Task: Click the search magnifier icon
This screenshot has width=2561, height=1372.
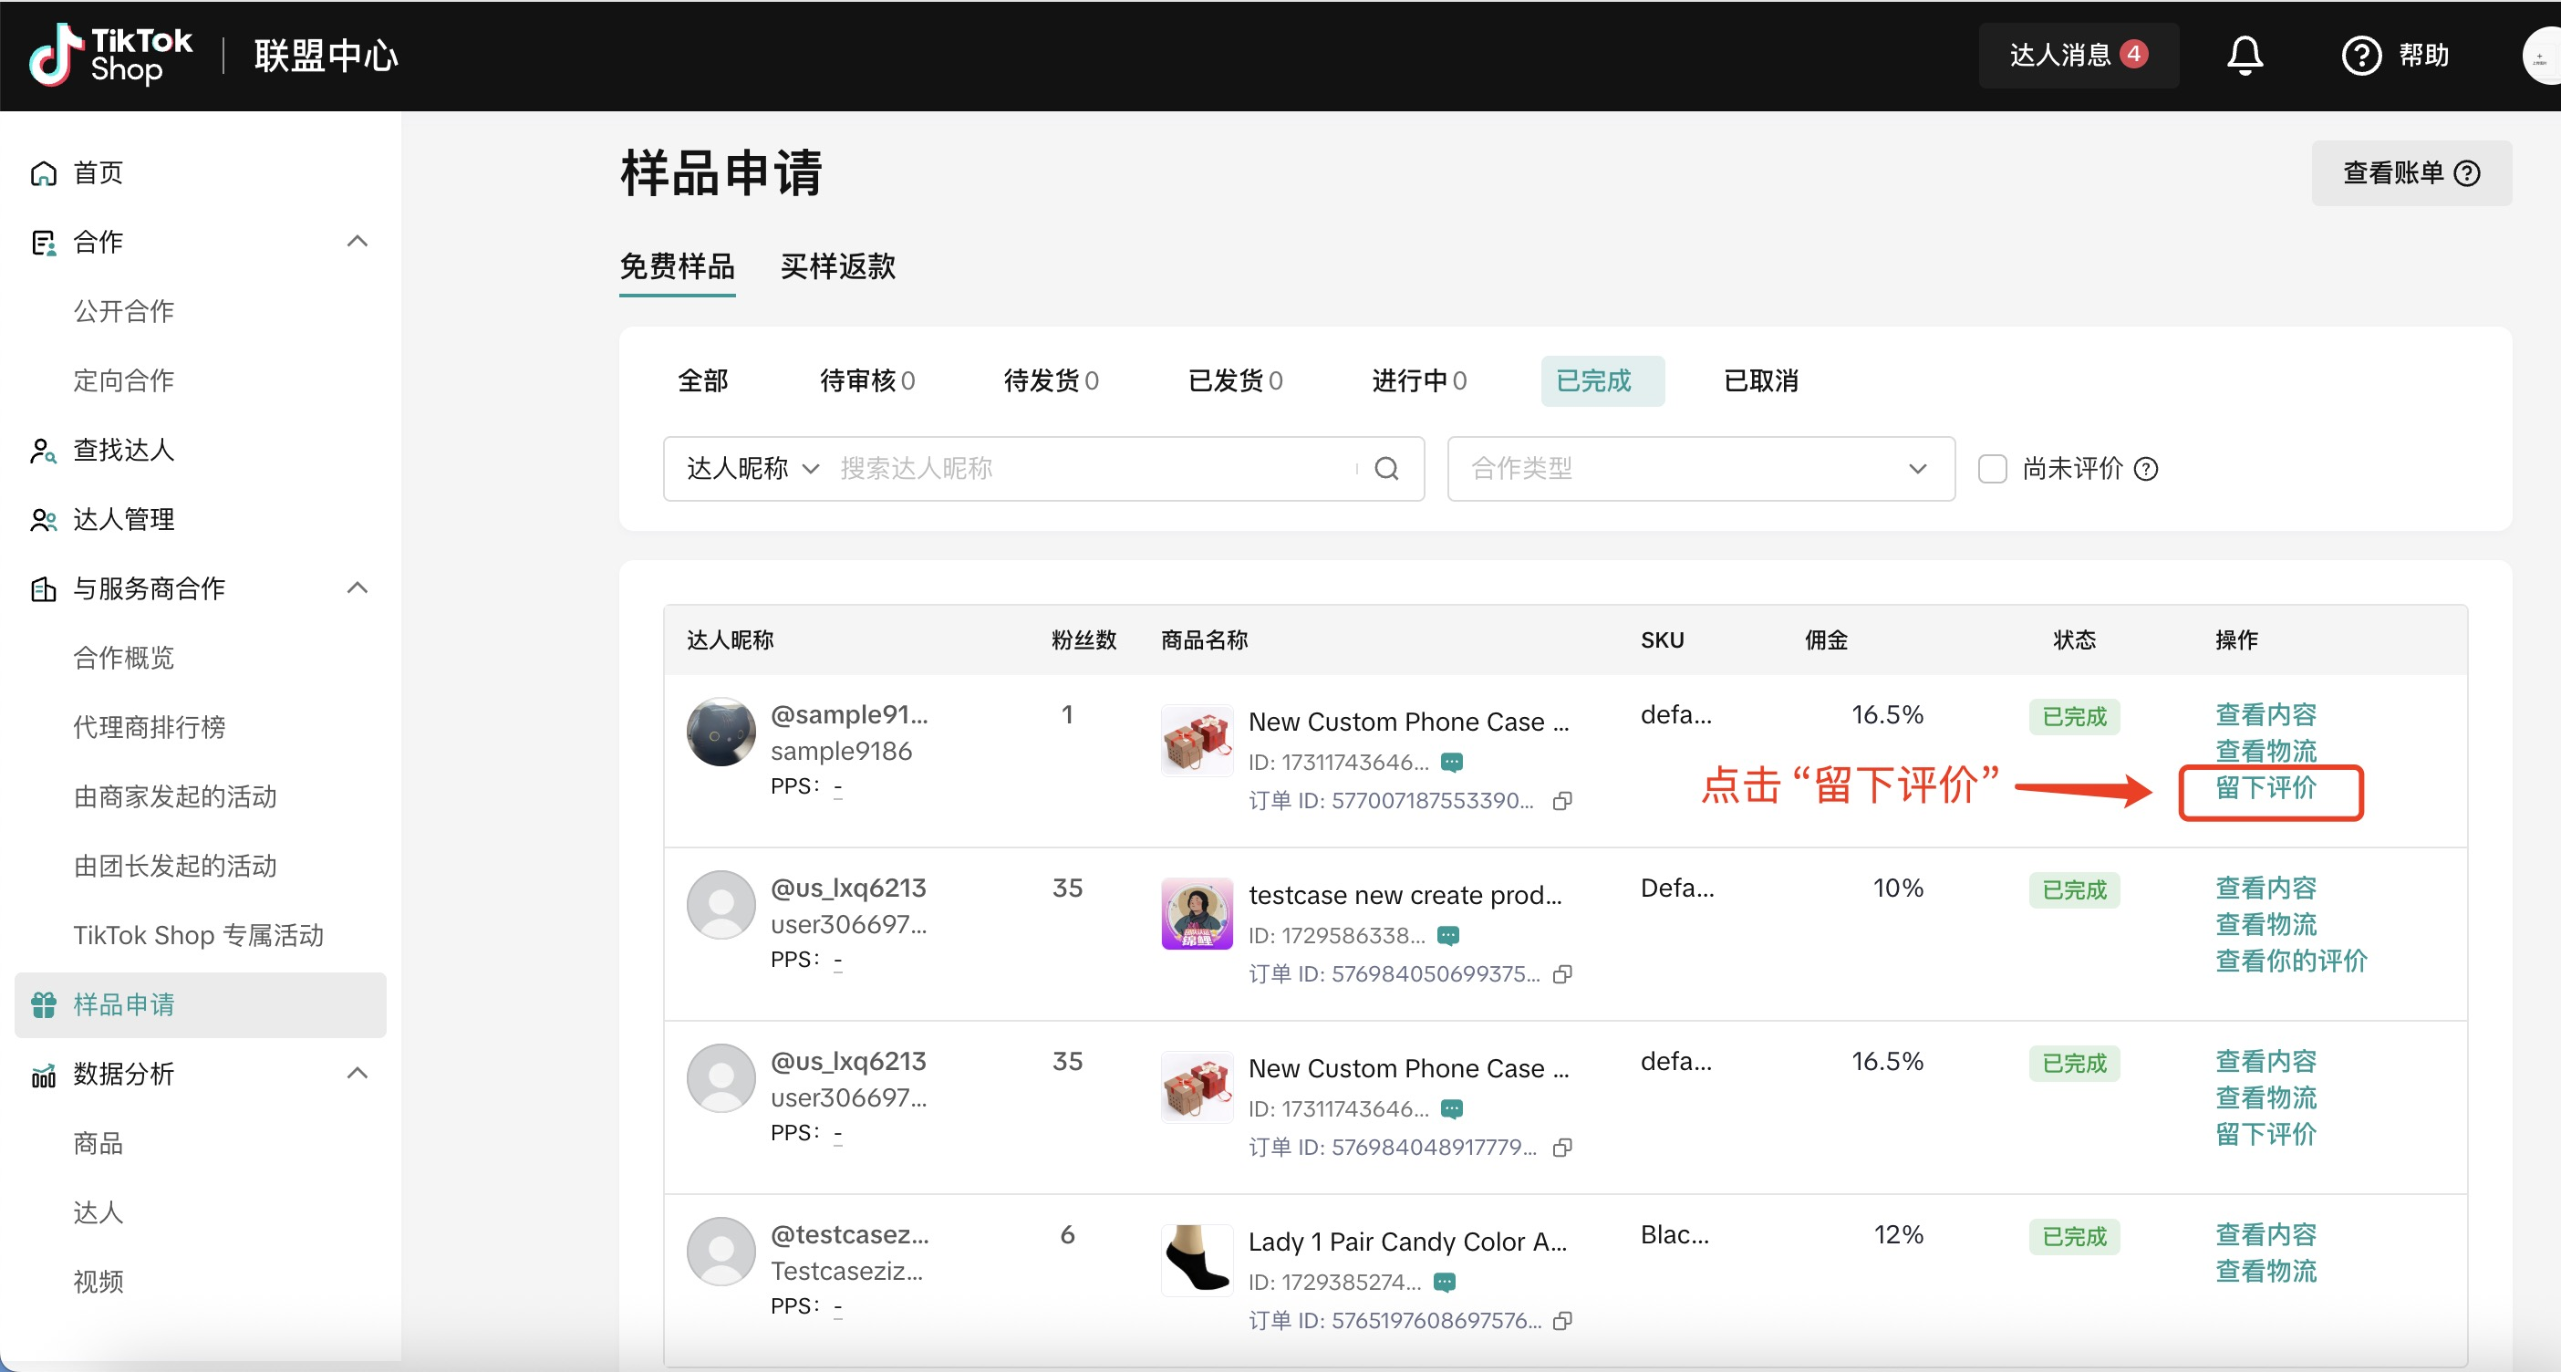Action: point(1386,468)
